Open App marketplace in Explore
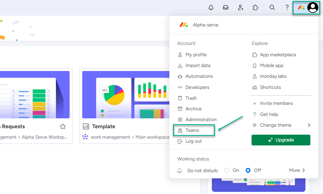 tap(278, 55)
